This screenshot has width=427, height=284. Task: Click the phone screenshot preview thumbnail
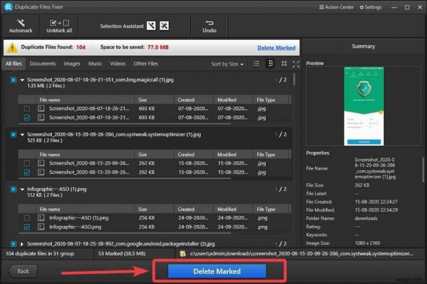pos(363,106)
